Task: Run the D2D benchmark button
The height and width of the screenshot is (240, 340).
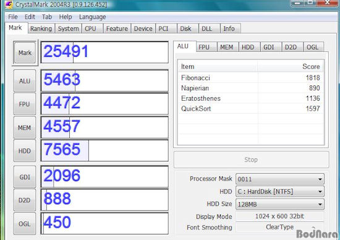Action: (x=25, y=200)
